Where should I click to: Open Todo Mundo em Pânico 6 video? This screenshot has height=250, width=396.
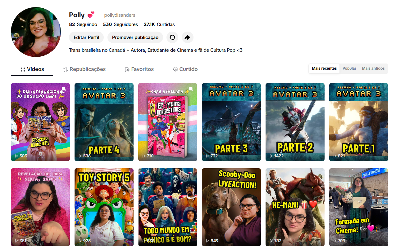[168, 207]
